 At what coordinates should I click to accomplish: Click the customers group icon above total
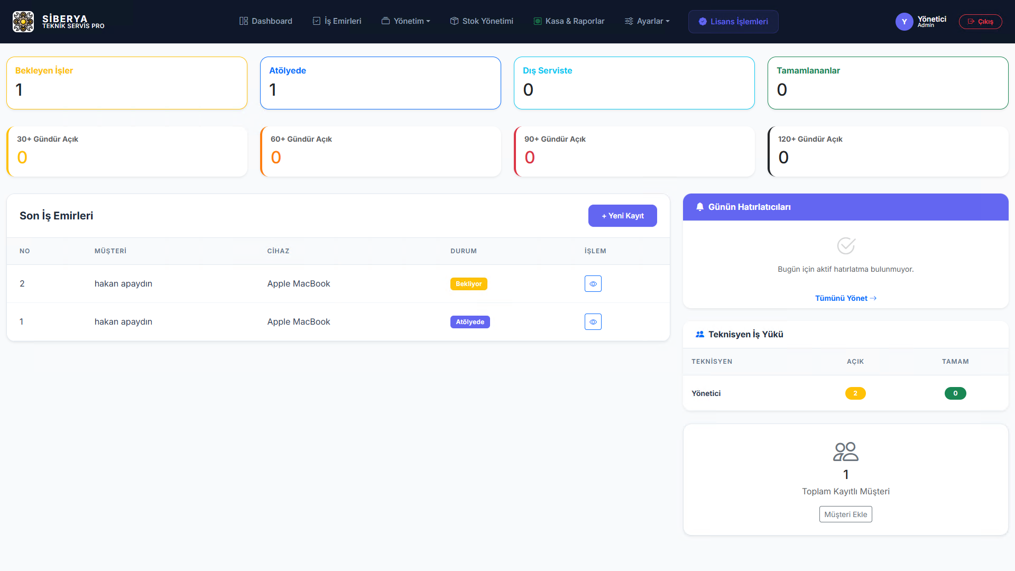[x=845, y=452]
